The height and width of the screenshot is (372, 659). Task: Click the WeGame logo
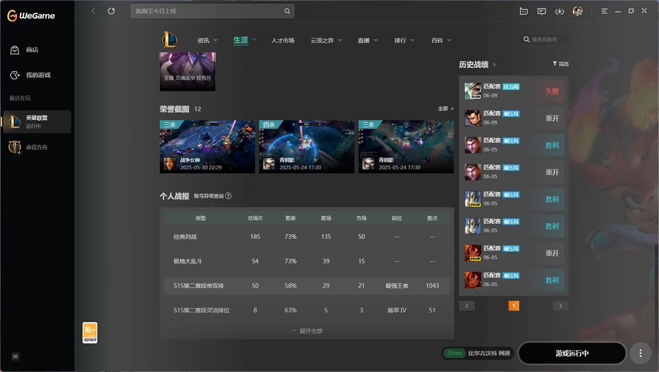click(x=31, y=15)
